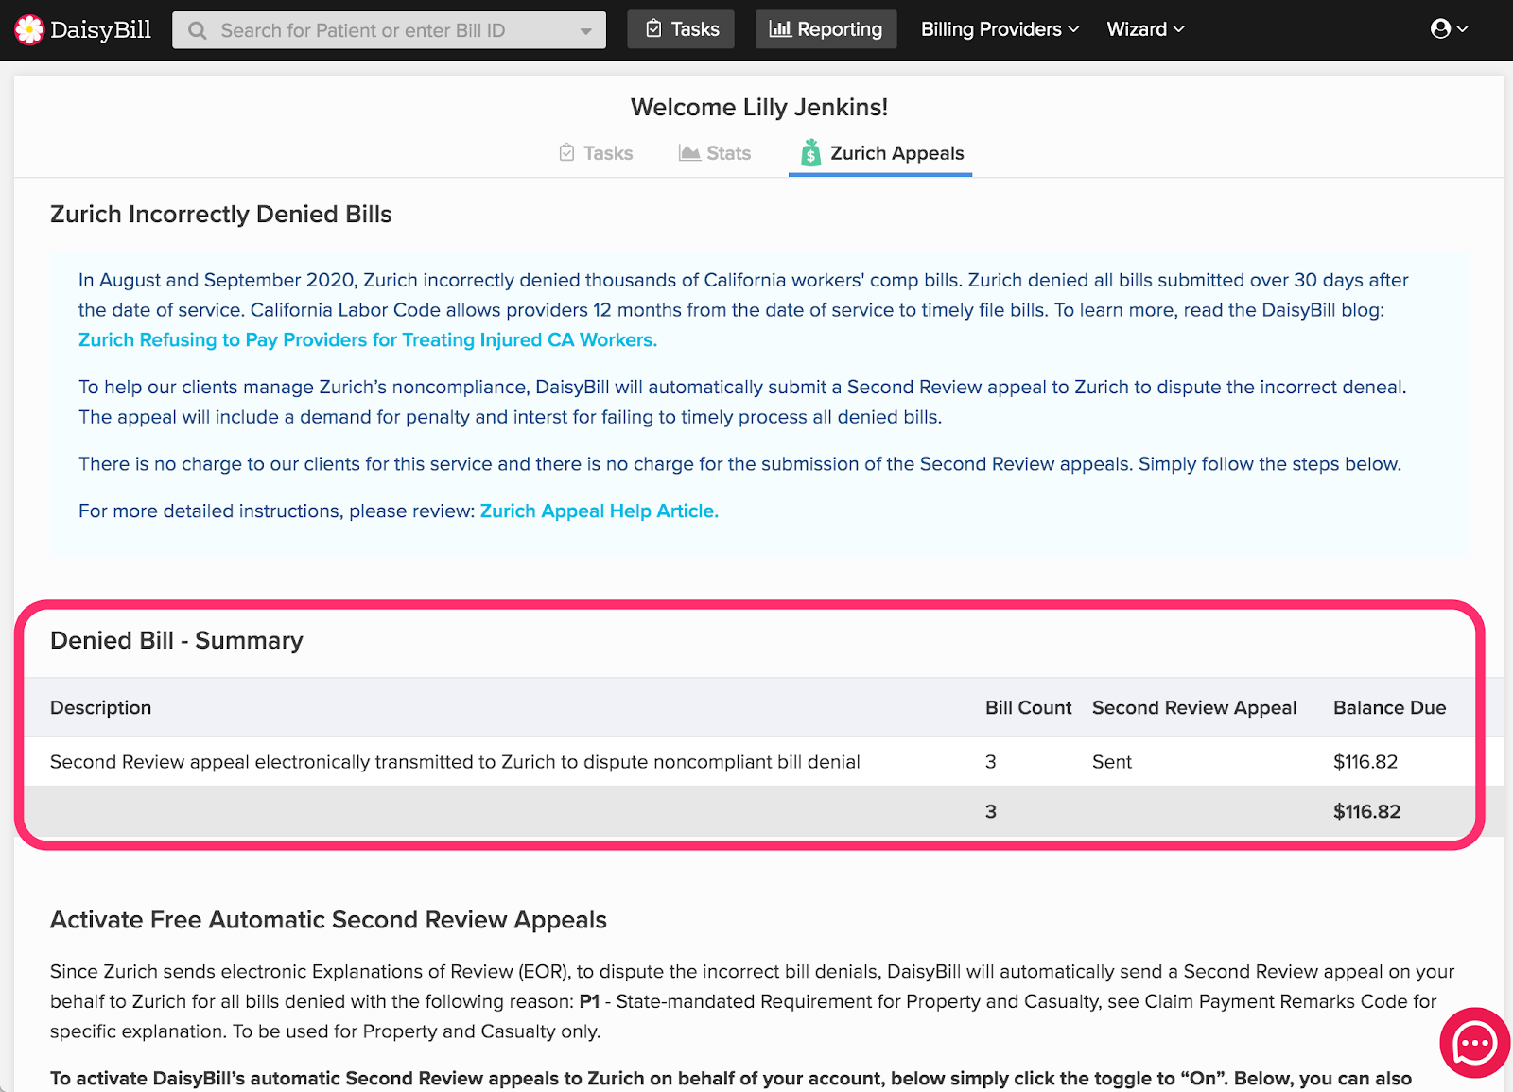Click the Stats chart icon

(x=689, y=153)
